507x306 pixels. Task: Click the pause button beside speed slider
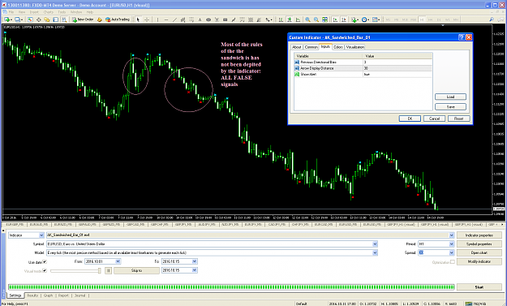[x=109, y=270]
